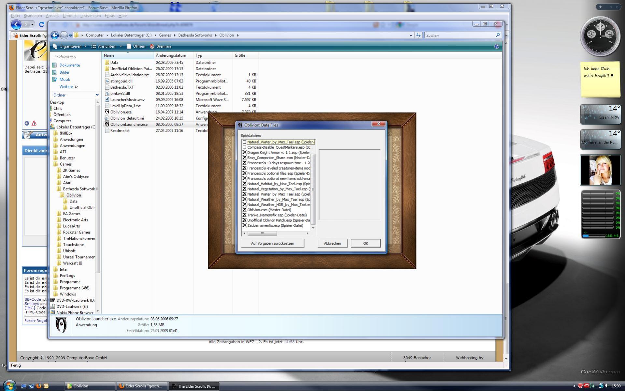The height and width of the screenshot is (391, 625).
Task: Open the Hilfe menu in Firefox
Action: tap(122, 16)
